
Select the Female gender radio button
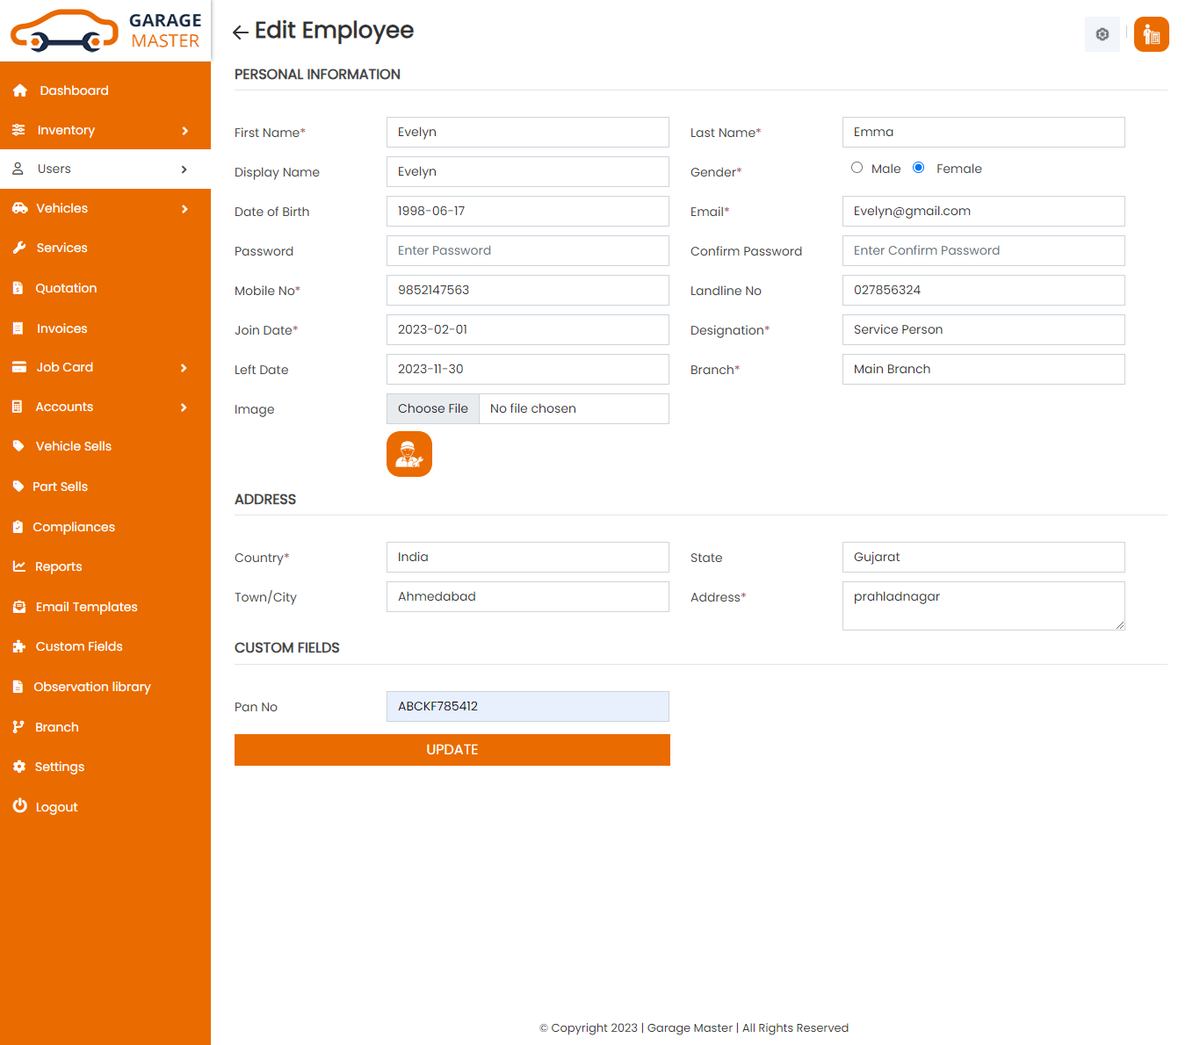coord(918,168)
